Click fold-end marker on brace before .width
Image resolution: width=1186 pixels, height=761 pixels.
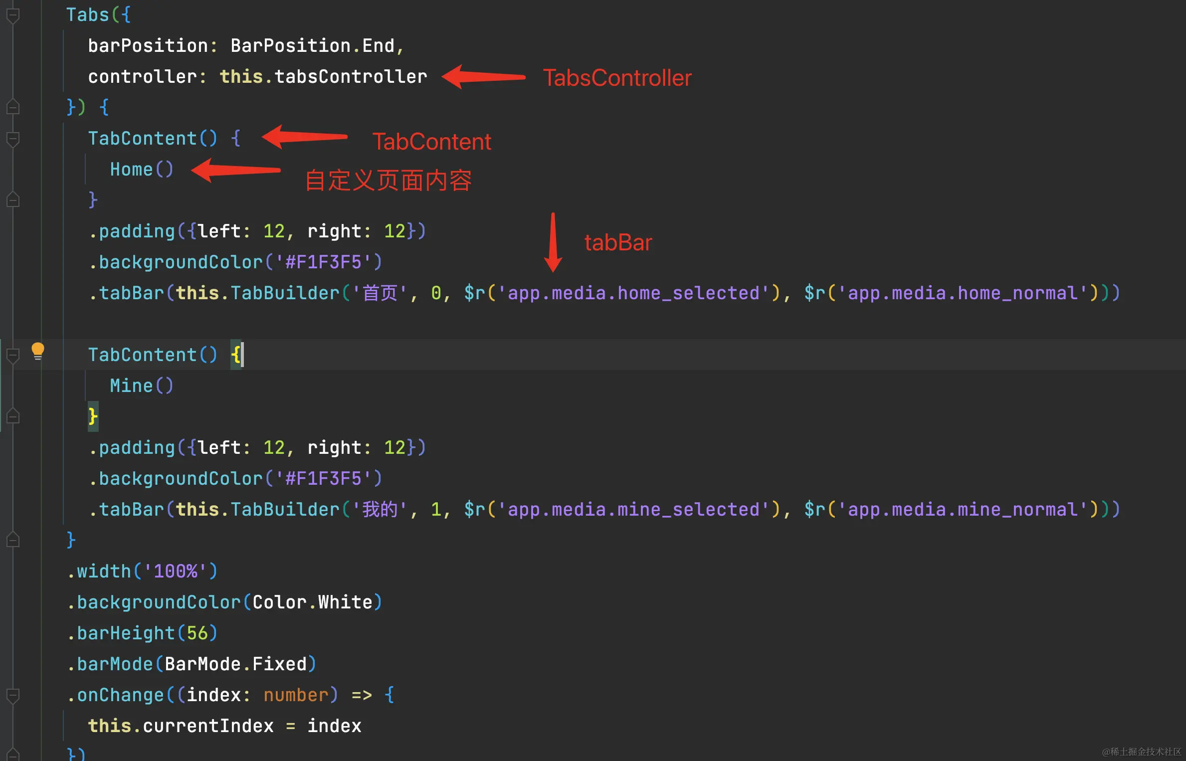pos(13,540)
